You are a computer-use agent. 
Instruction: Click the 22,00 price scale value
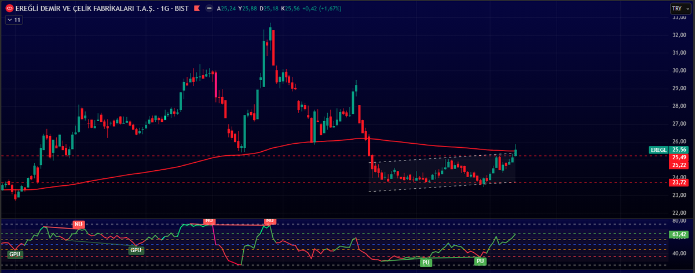point(678,212)
